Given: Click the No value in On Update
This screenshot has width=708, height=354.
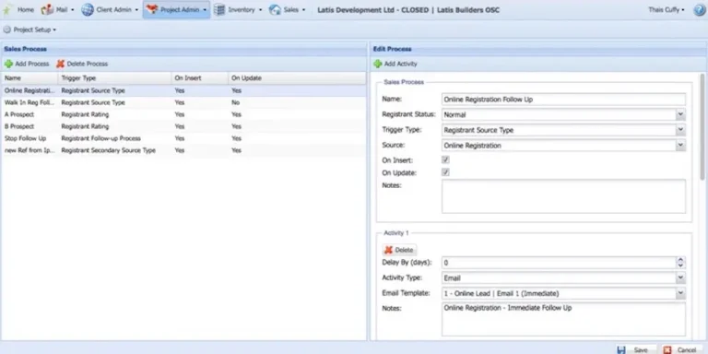Looking at the screenshot, I should coord(235,102).
